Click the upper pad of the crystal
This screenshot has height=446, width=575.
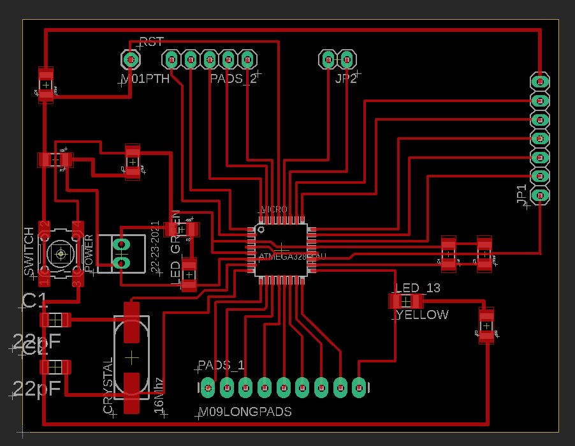(132, 322)
